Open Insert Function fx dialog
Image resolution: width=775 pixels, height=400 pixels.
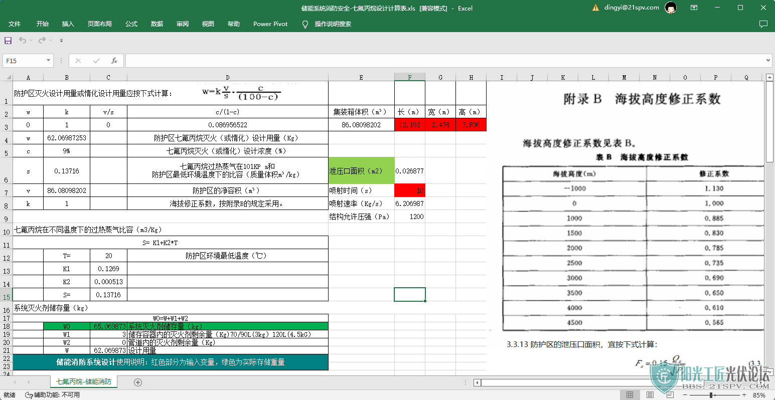point(114,61)
